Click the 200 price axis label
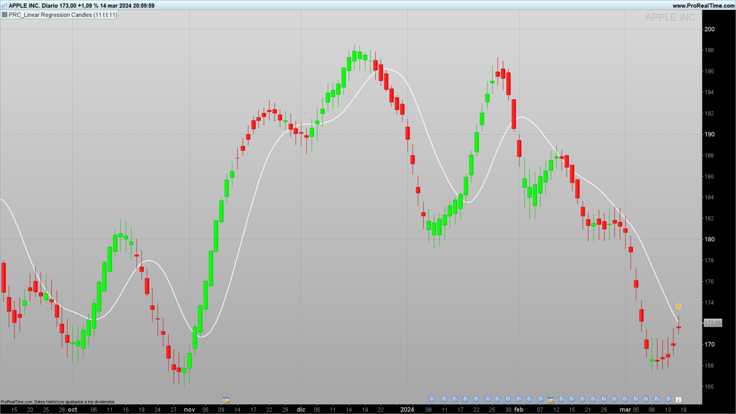The height and width of the screenshot is (414, 736). (x=709, y=29)
